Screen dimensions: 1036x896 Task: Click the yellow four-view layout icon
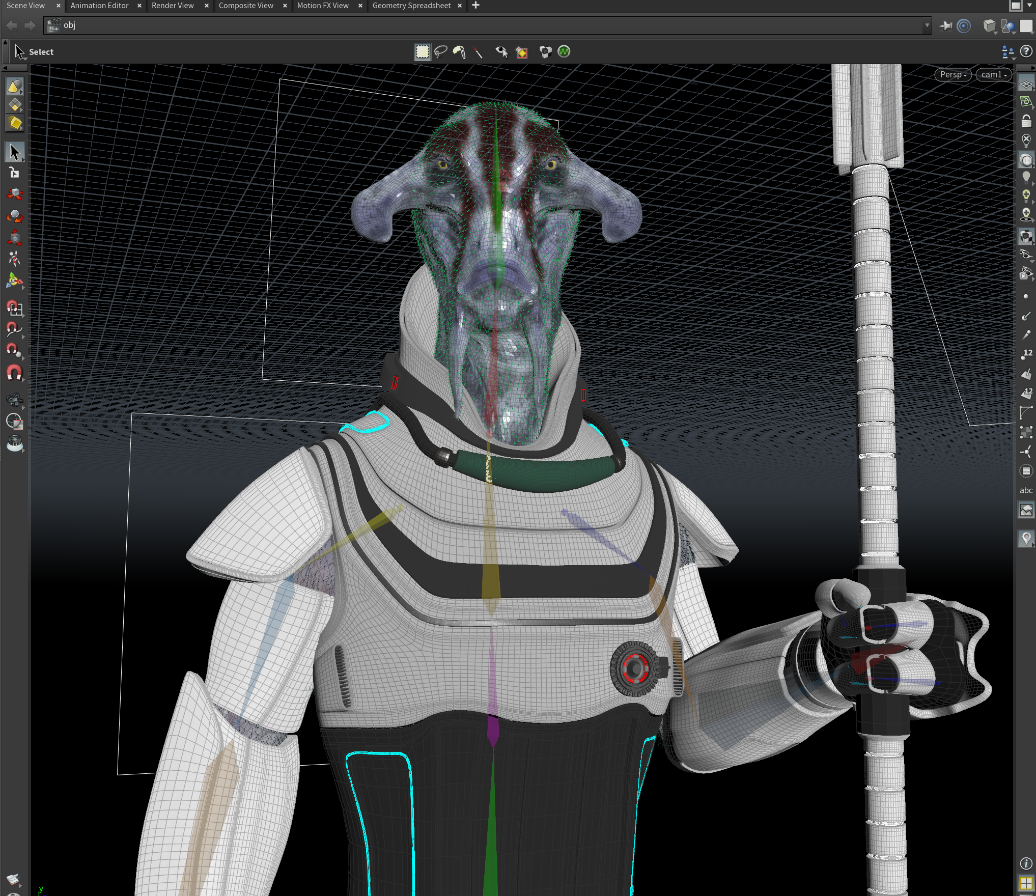pos(1026,884)
